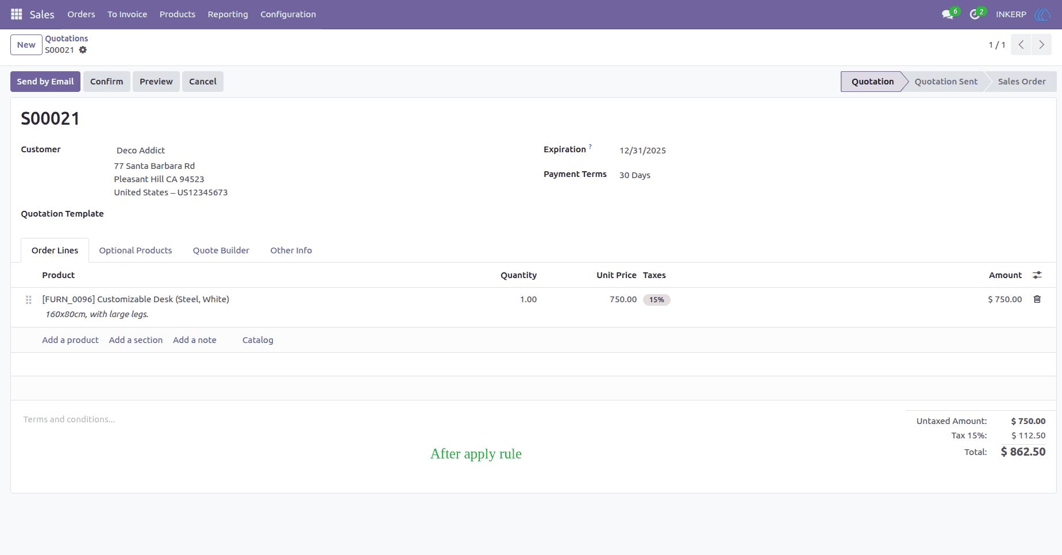Image resolution: width=1062 pixels, height=555 pixels.
Task: Go back to Quotations breadcrumb
Action: [x=67, y=38]
